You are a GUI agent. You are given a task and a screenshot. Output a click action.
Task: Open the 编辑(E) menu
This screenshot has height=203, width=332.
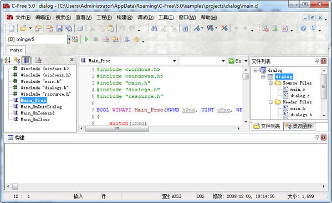pos(43,18)
